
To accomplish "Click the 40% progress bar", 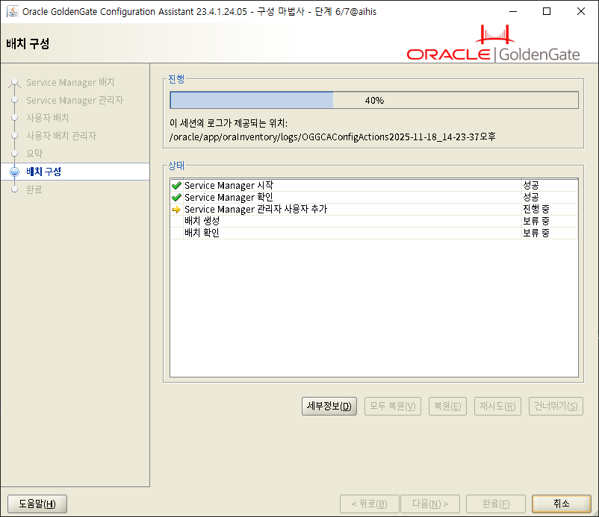I will point(374,101).
